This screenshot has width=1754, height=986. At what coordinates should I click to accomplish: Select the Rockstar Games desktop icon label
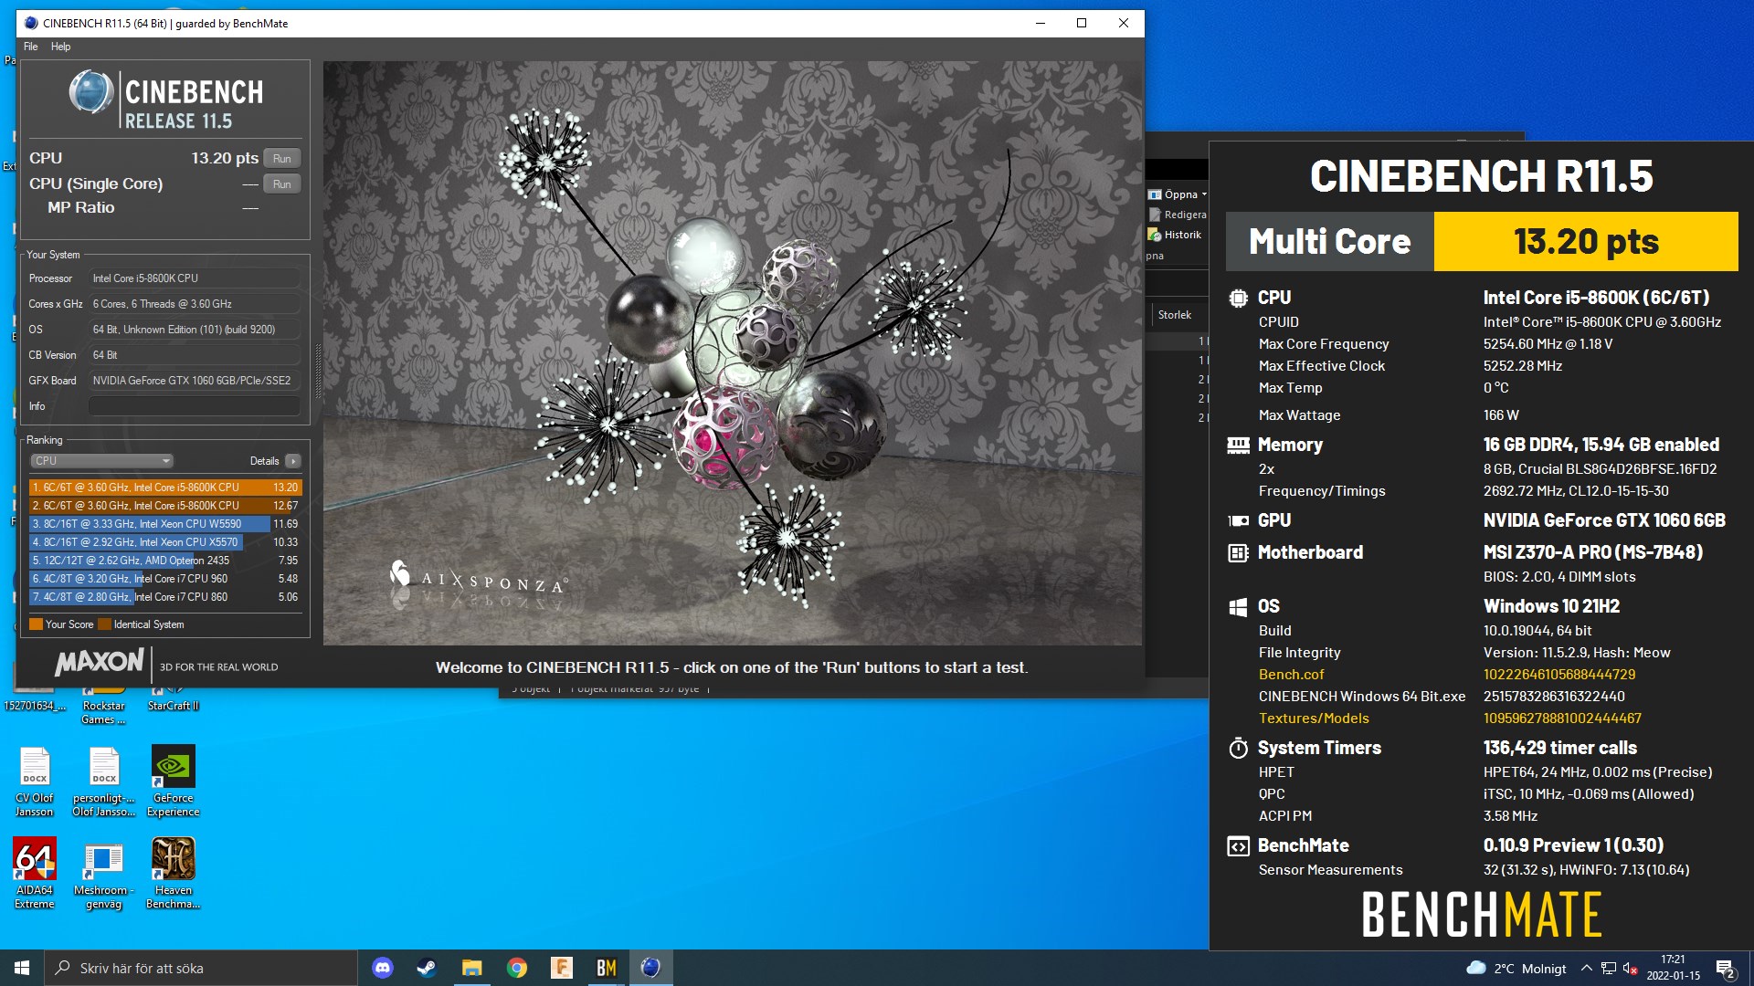(x=104, y=712)
